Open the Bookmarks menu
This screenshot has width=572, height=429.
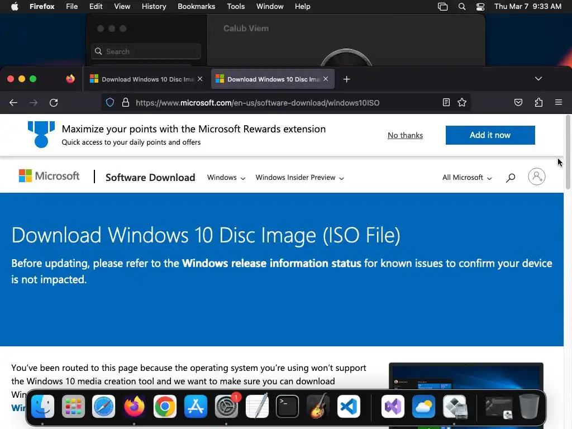[196, 7]
